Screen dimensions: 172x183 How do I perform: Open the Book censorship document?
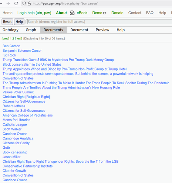pos(15,152)
